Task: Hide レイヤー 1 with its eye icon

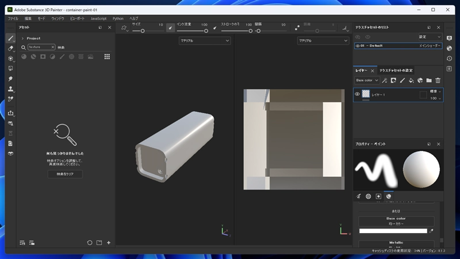Action: coord(357,94)
